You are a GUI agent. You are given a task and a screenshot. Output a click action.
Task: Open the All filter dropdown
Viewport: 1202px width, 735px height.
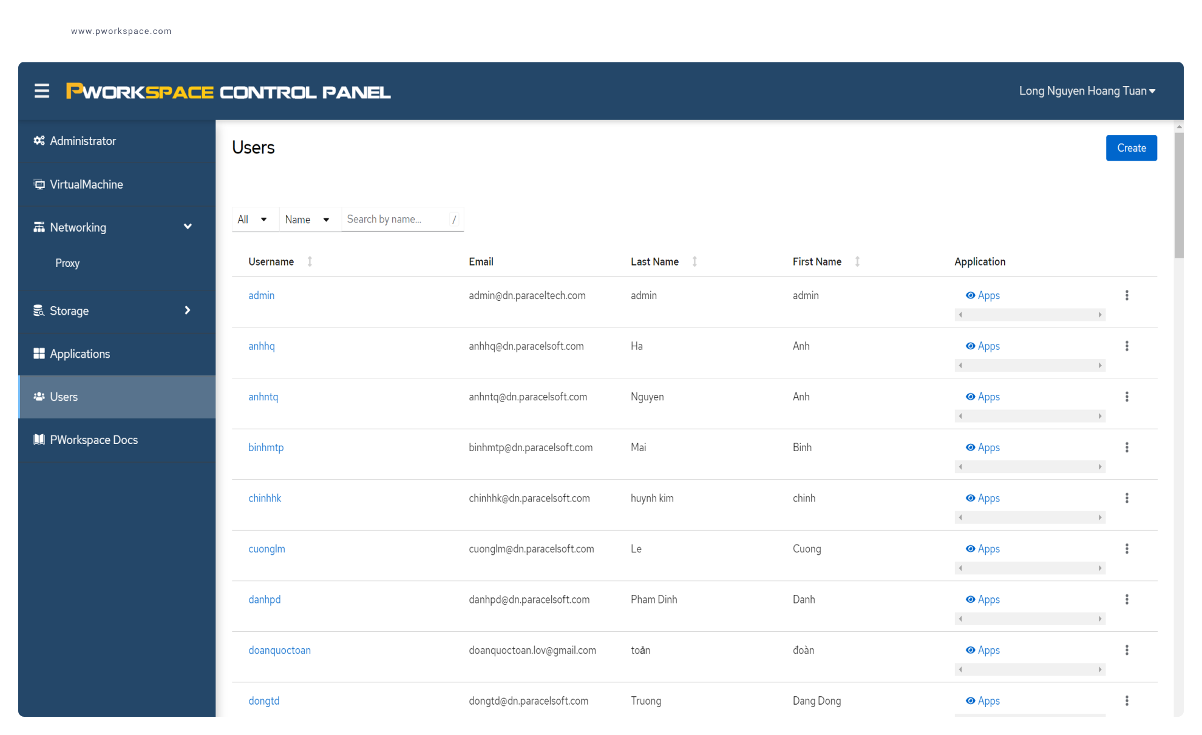point(253,220)
